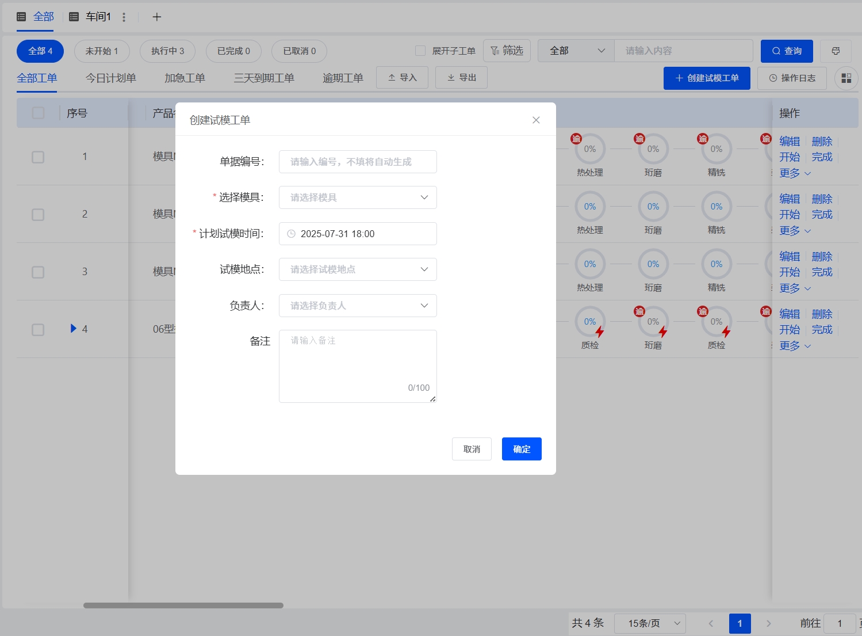Viewport: 862px width, 636px height.
Task: Expand 更多 actions for row 3
Action: 795,288
